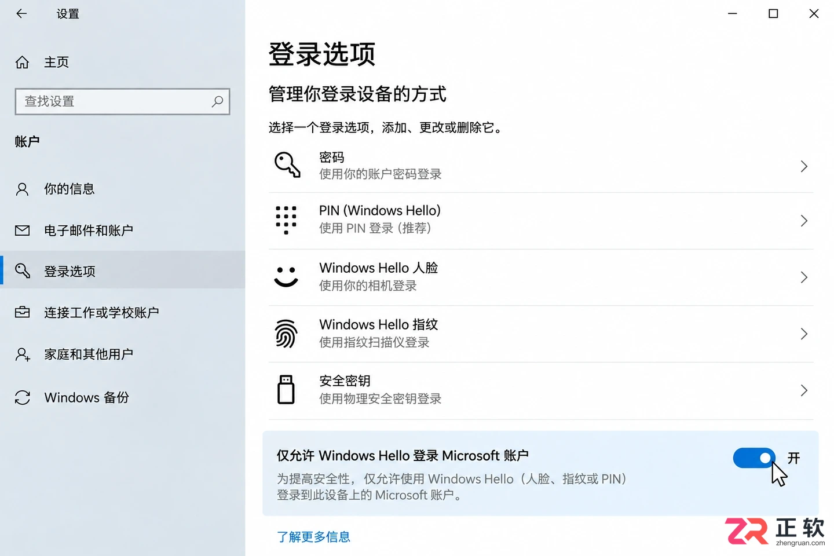Image resolution: width=834 pixels, height=556 pixels.
Task: Click the sync icon for Windows 备份
Action: (22, 397)
